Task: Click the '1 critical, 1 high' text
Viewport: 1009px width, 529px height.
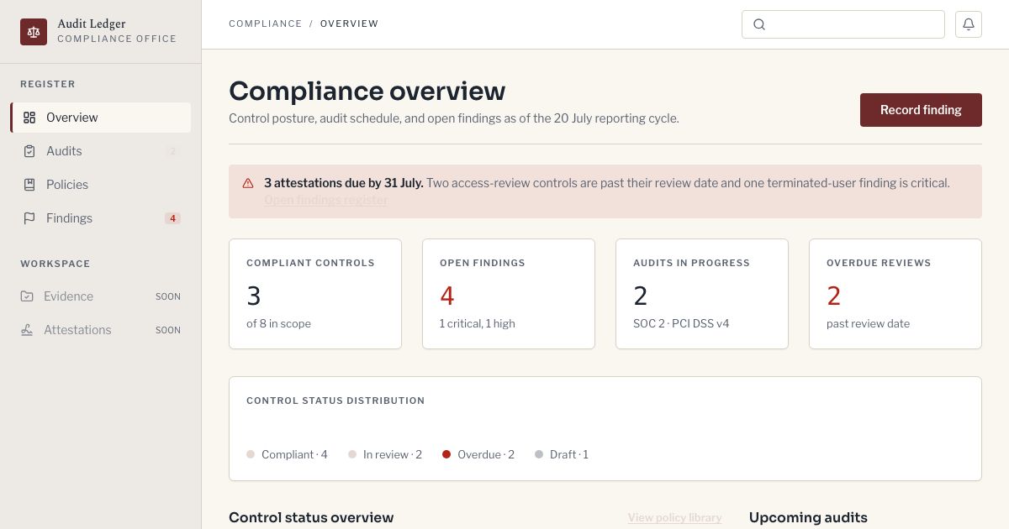Action: click(478, 323)
